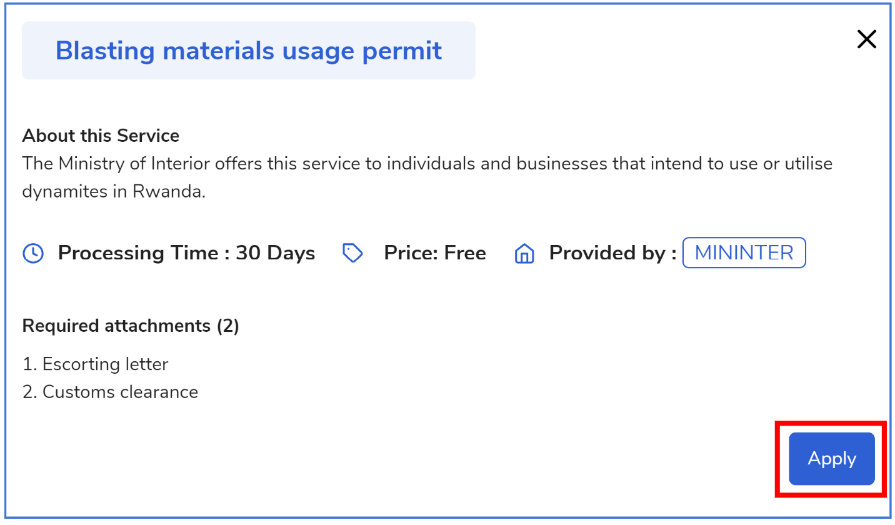The height and width of the screenshot is (525, 895).
Task: Select the Customs clearance attachment item
Action: 111,392
